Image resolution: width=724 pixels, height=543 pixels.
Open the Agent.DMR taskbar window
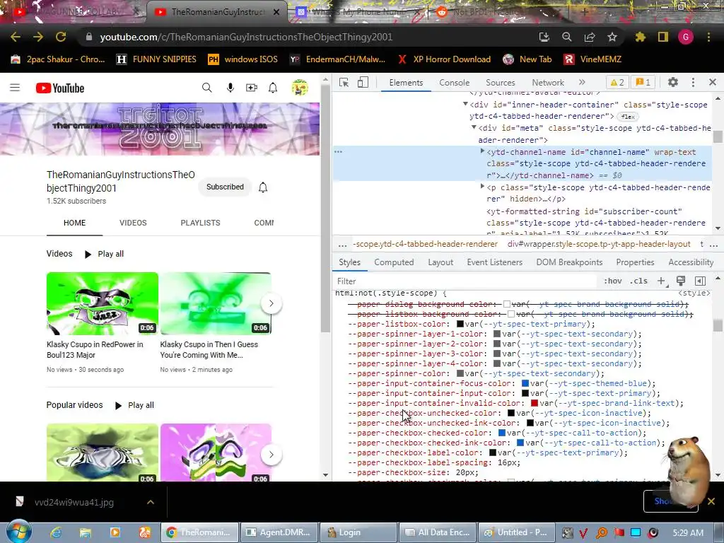coord(279,532)
